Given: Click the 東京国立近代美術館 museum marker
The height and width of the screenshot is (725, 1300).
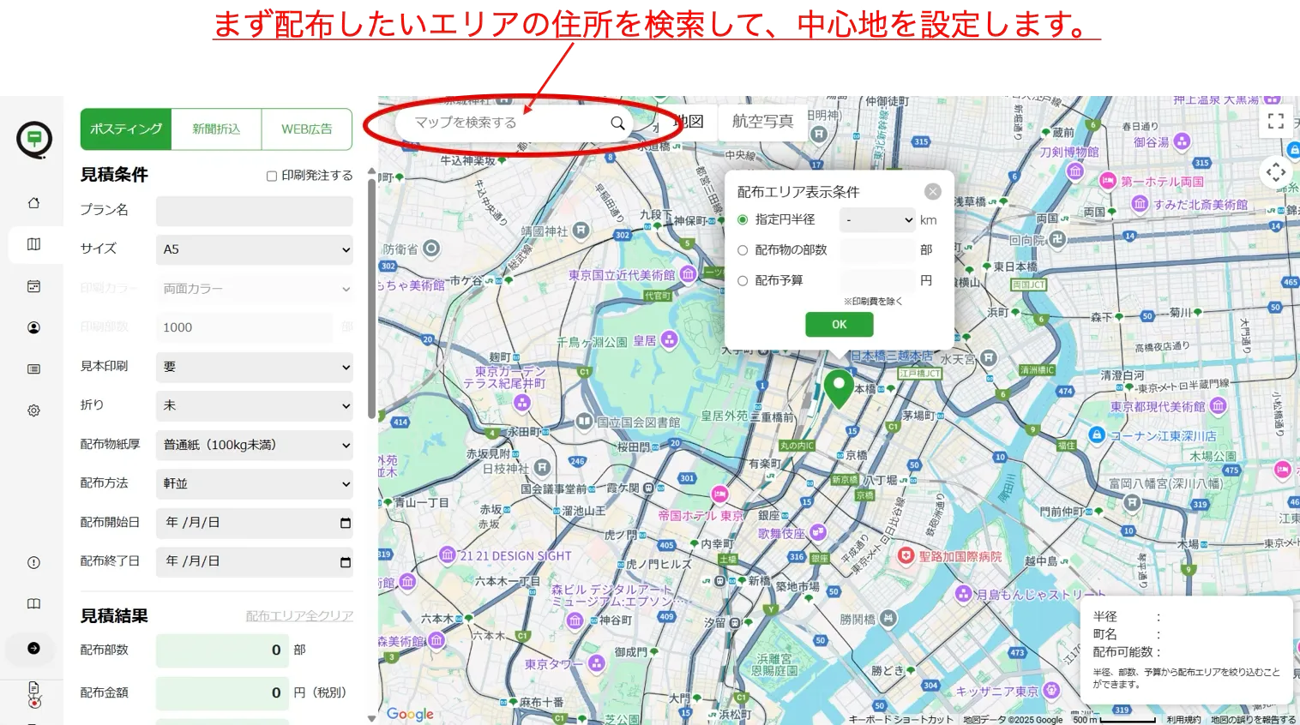Looking at the screenshot, I should point(688,274).
